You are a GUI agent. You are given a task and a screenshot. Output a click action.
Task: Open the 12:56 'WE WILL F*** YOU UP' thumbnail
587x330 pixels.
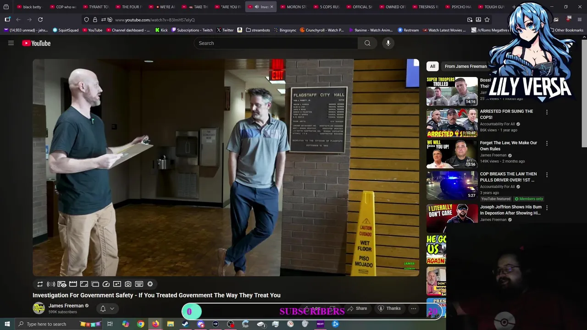coord(452,154)
